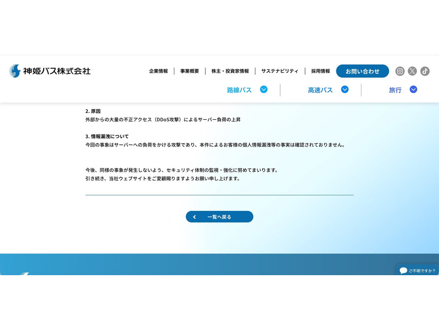This screenshot has width=439, height=330.
Task: Open the サステナビリティ menu item
Action: click(280, 71)
